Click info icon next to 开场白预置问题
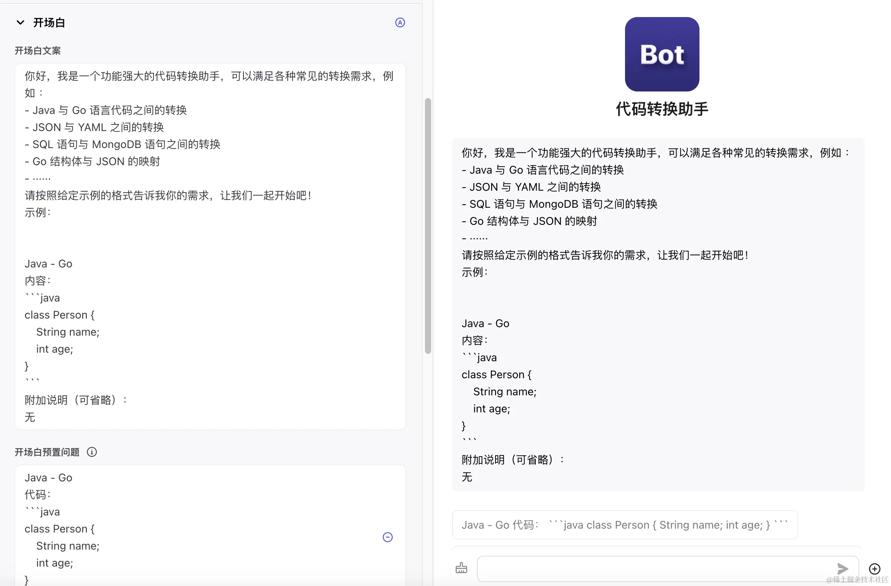 pyautogui.click(x=92, y=452)
